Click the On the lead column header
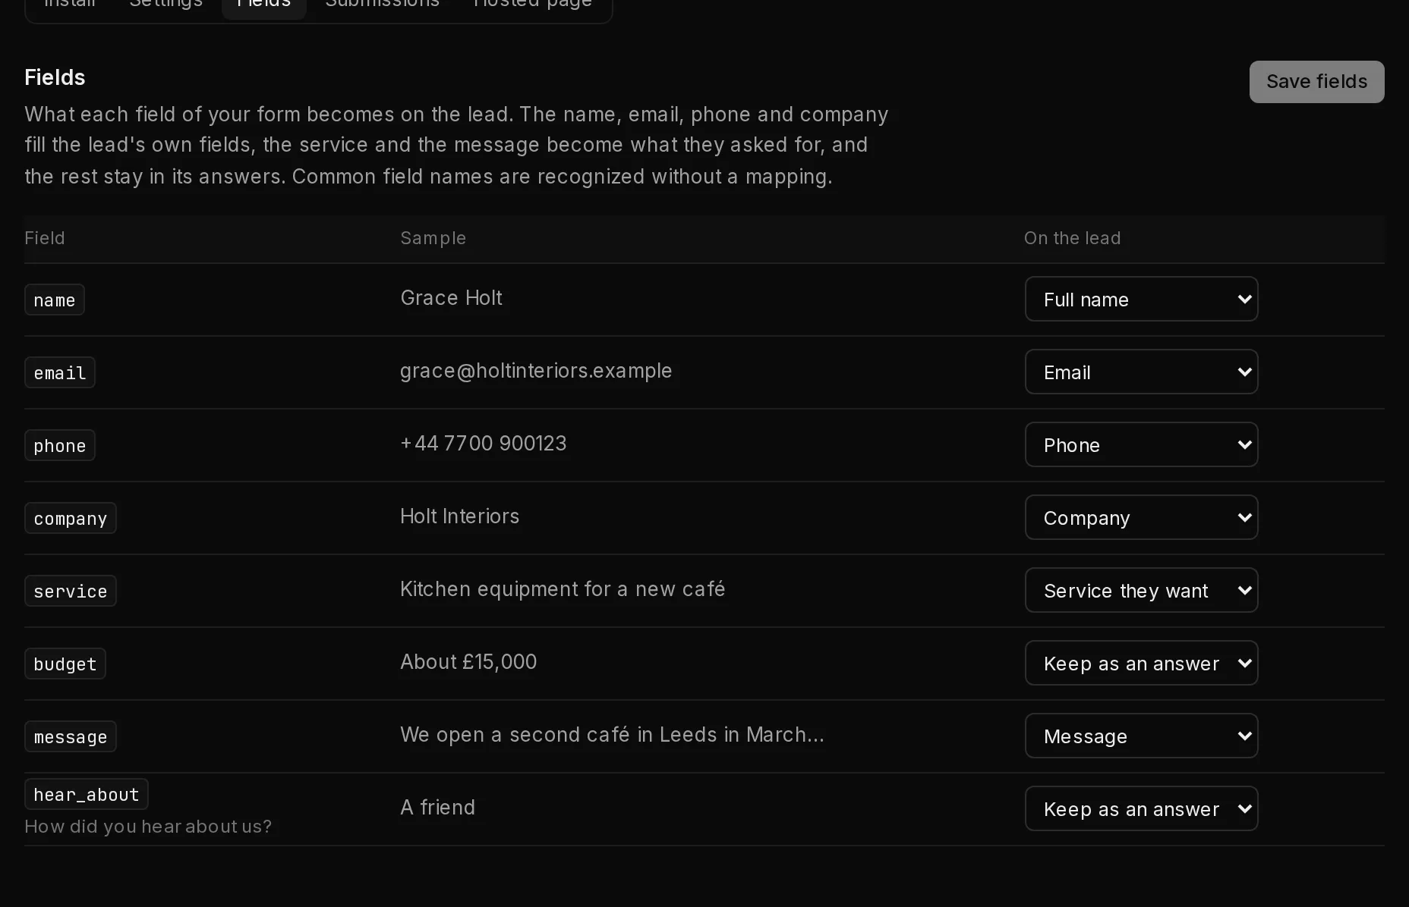This screenshot has width=1409, height=907. (1072, 238)
